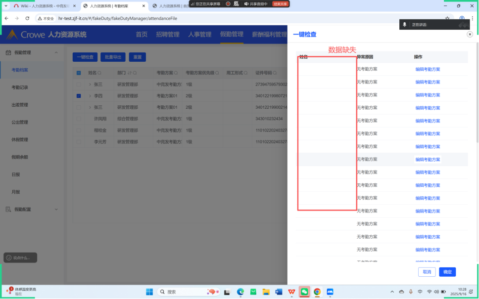The width and height of the screenshot is (479, 299).
Task: Select 月报 in sidebar
Action: (16, 192)
